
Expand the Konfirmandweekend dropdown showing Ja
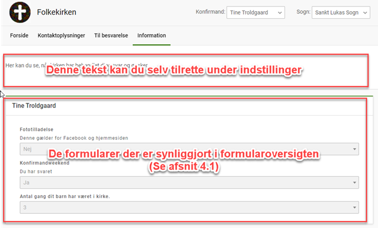click(189, 182)
